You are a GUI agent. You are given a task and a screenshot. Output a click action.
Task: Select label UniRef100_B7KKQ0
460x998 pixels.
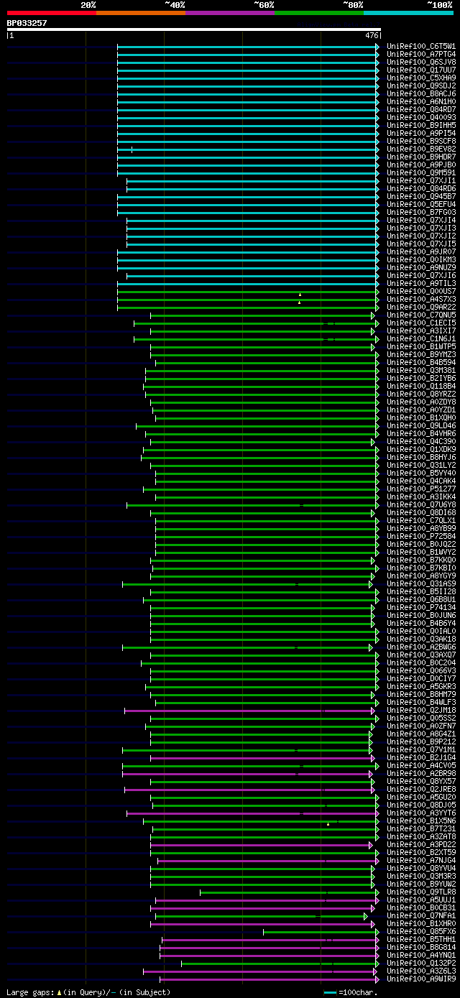(421, 560)
